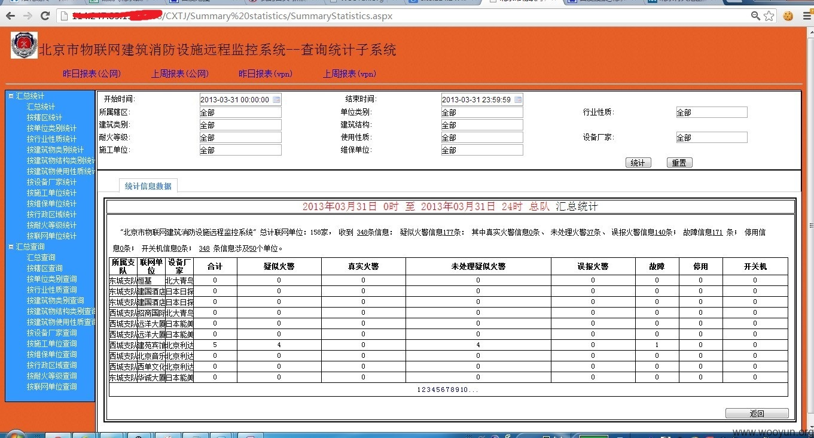Image resolution: width=814 pixels, height=438 pixels.
Task: Open the 设备厂家 selection field
Action: [x=712, y=138]
